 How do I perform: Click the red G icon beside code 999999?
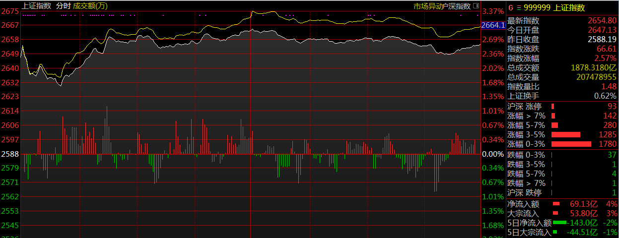pyautogui.click(x=511, y=8)
